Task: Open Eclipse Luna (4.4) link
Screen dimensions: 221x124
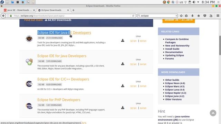Action: coord(175,90)
